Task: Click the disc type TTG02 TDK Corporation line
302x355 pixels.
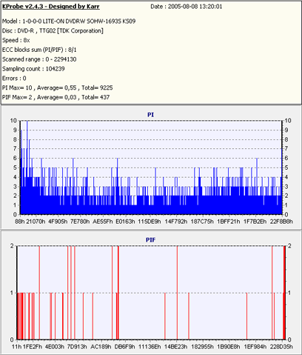Action: click(x=53, y=31)
